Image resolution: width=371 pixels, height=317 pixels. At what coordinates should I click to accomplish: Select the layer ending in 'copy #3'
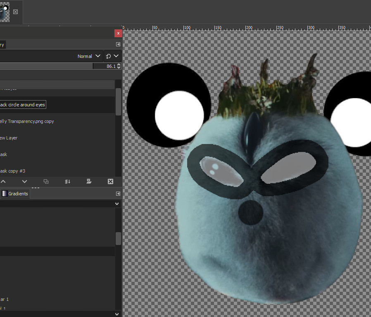(x=57, y=171)
